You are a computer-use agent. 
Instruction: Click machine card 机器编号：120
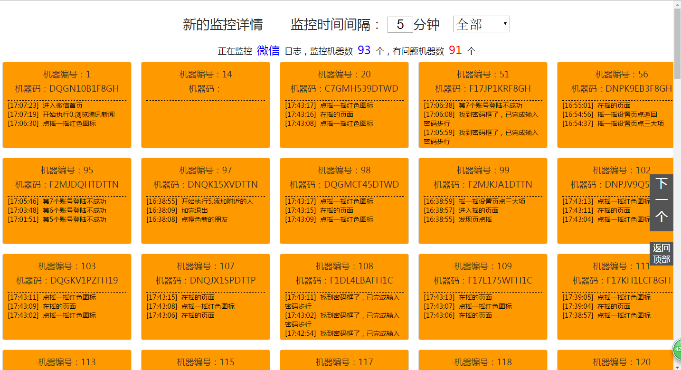[615, 360]
